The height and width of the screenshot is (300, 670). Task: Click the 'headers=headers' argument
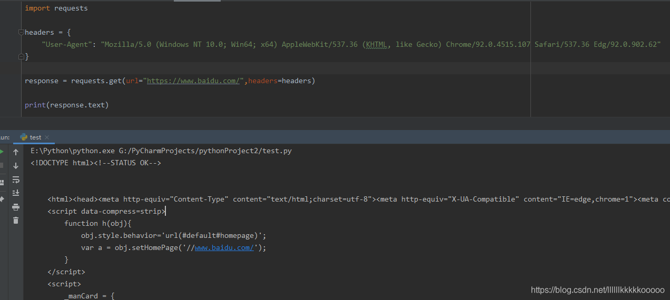279,81
